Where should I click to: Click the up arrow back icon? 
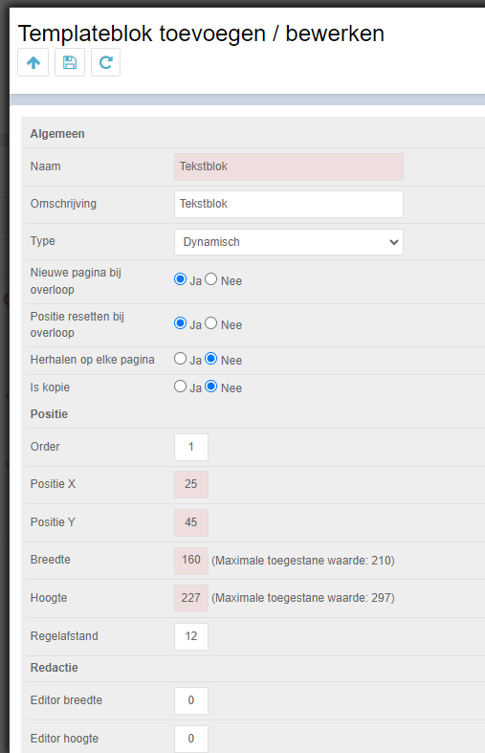33,62
